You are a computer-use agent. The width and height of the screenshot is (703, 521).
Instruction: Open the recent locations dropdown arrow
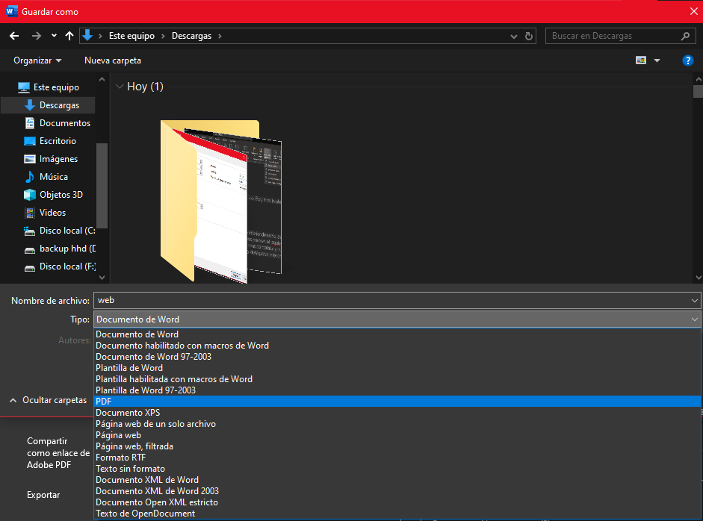click(x=54, y=36)
